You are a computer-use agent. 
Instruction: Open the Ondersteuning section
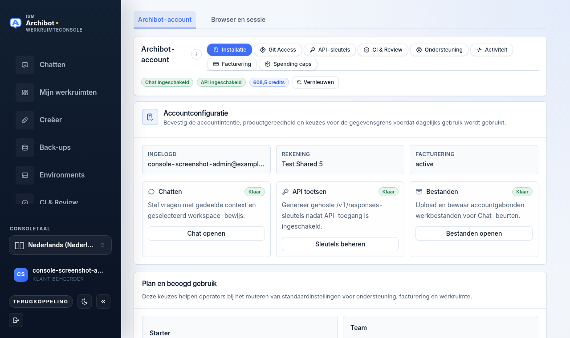pyautogui.click(x=440, y=50)
